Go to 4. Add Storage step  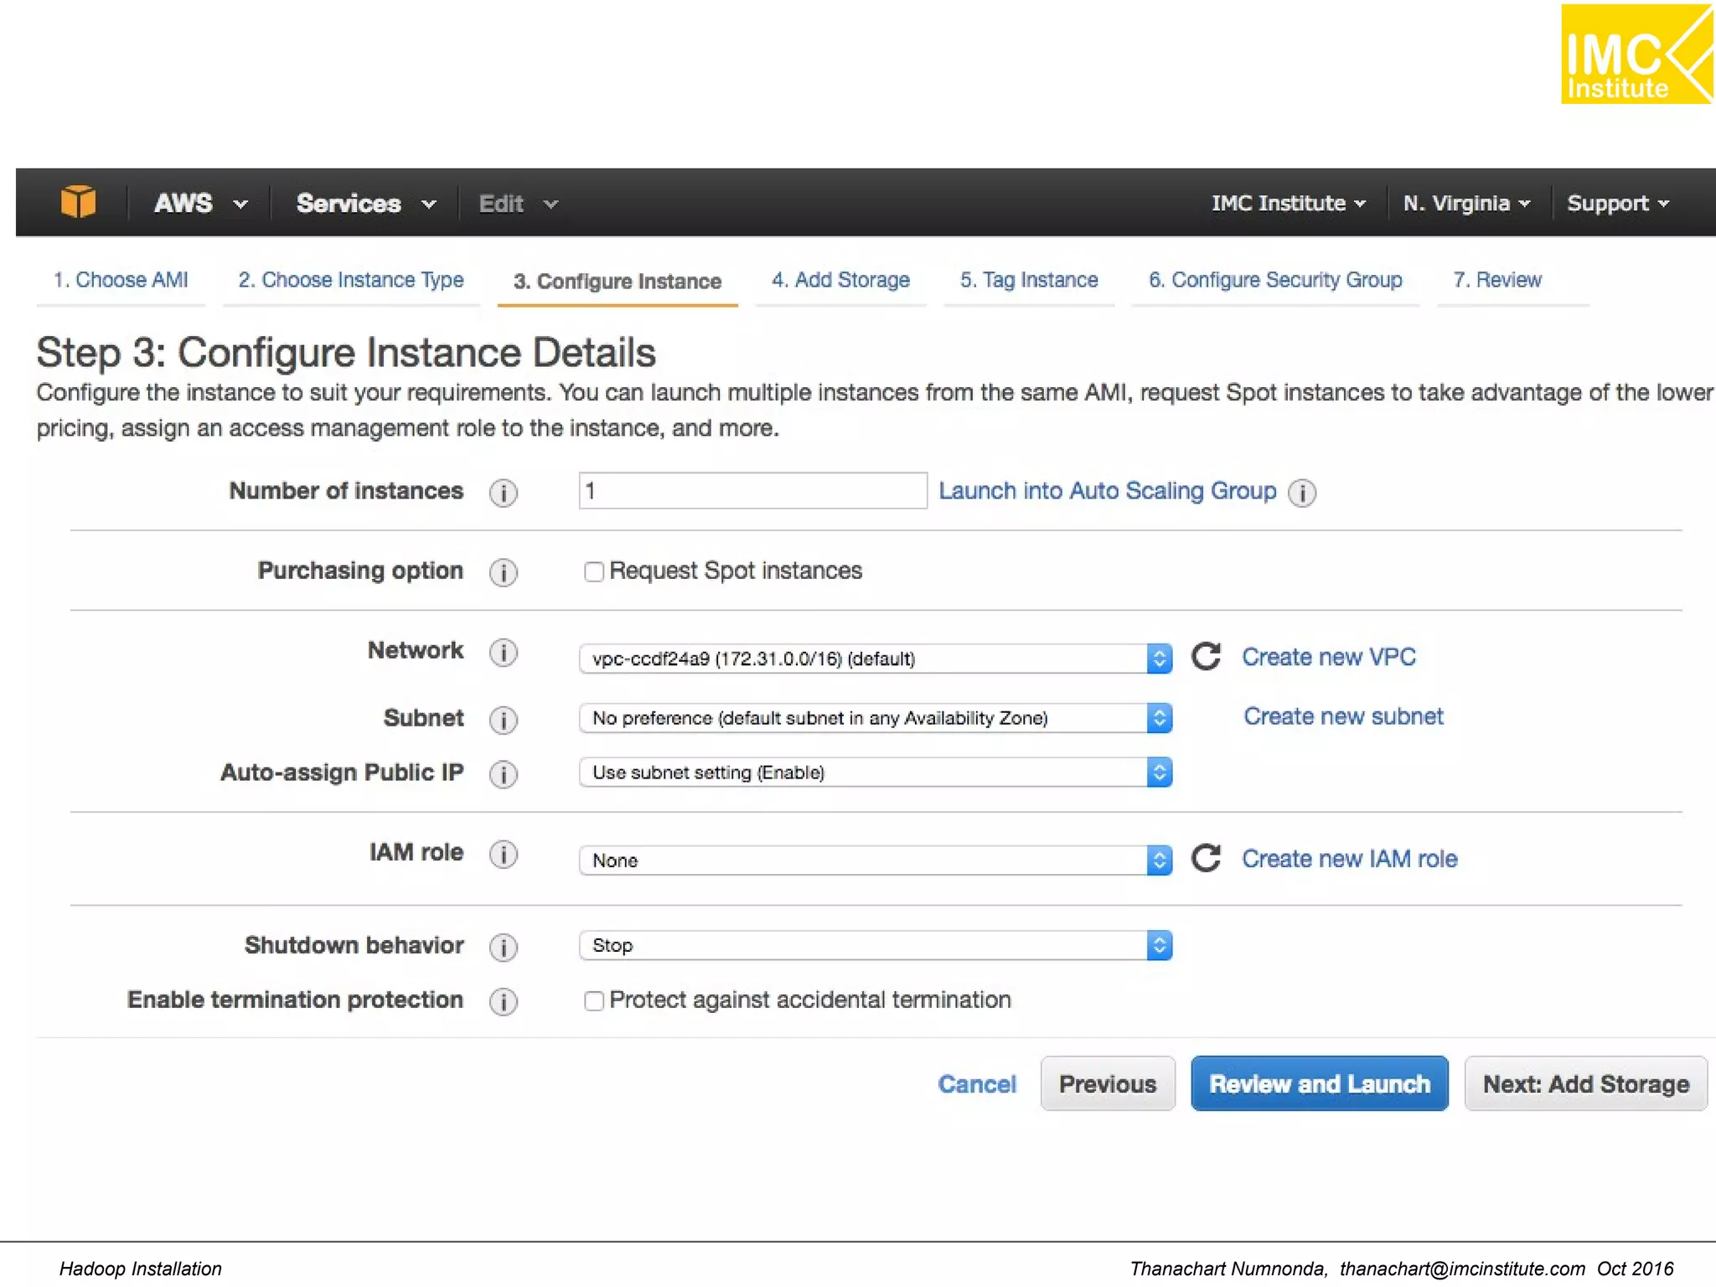[x=840, y=280]
